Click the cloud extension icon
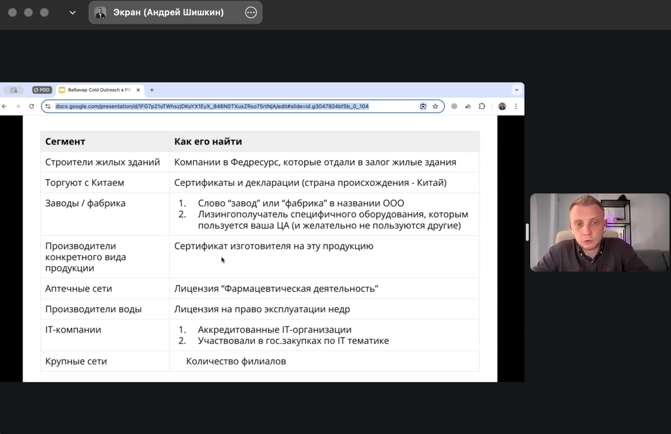This screenshot has width=671, height=434. 467,106
